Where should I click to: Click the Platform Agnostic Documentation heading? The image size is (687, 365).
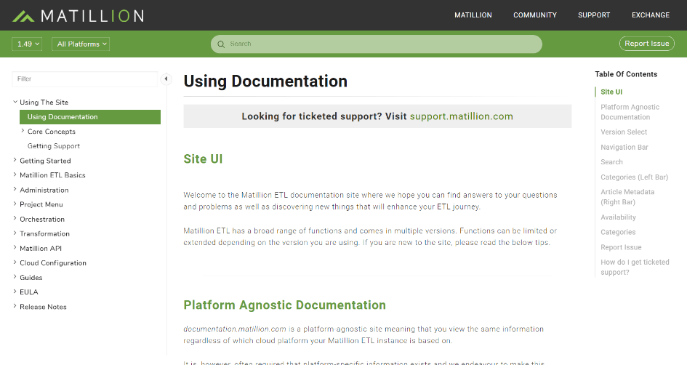(x=284, y=305)
